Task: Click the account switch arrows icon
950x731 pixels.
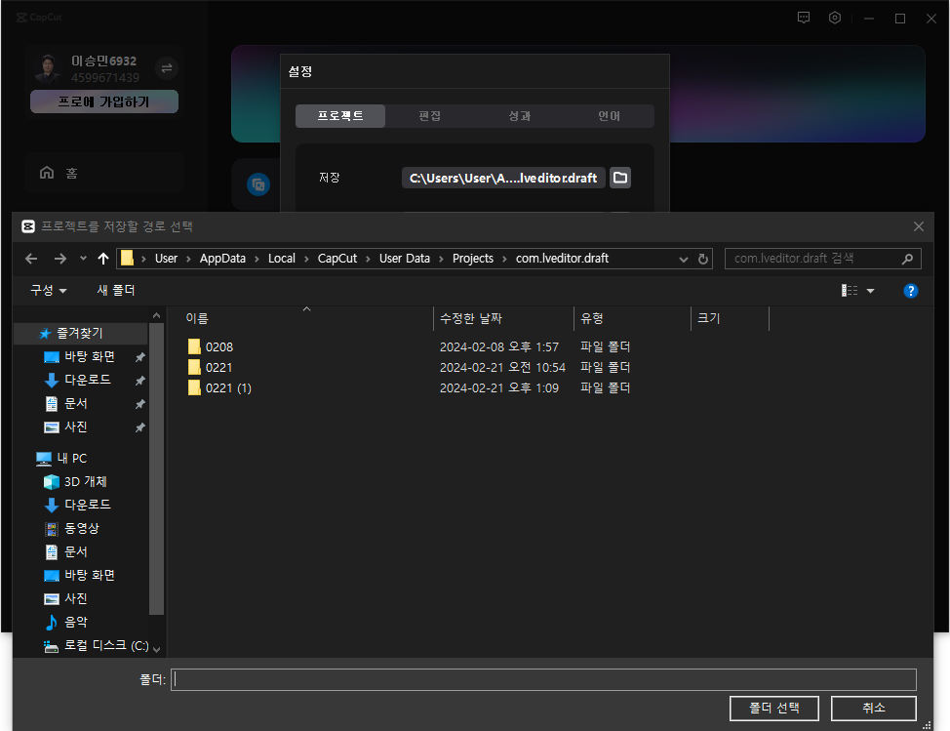Action: (166, 68)
